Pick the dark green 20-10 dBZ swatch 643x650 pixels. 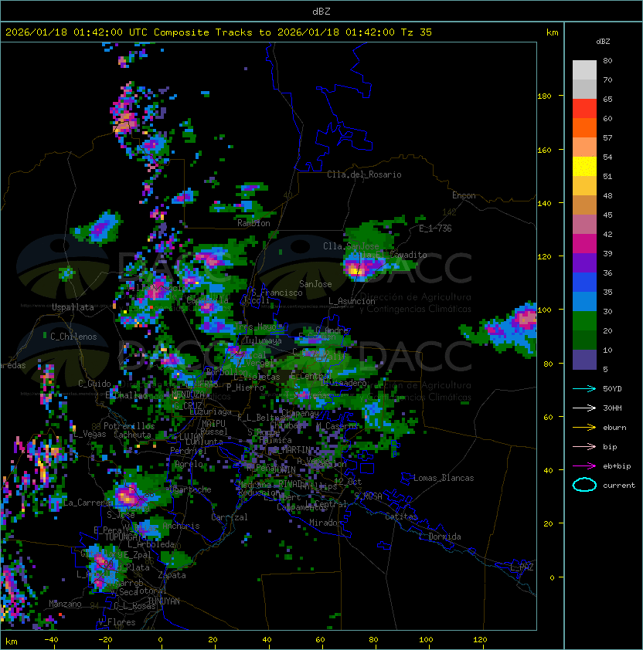point(584,340)
